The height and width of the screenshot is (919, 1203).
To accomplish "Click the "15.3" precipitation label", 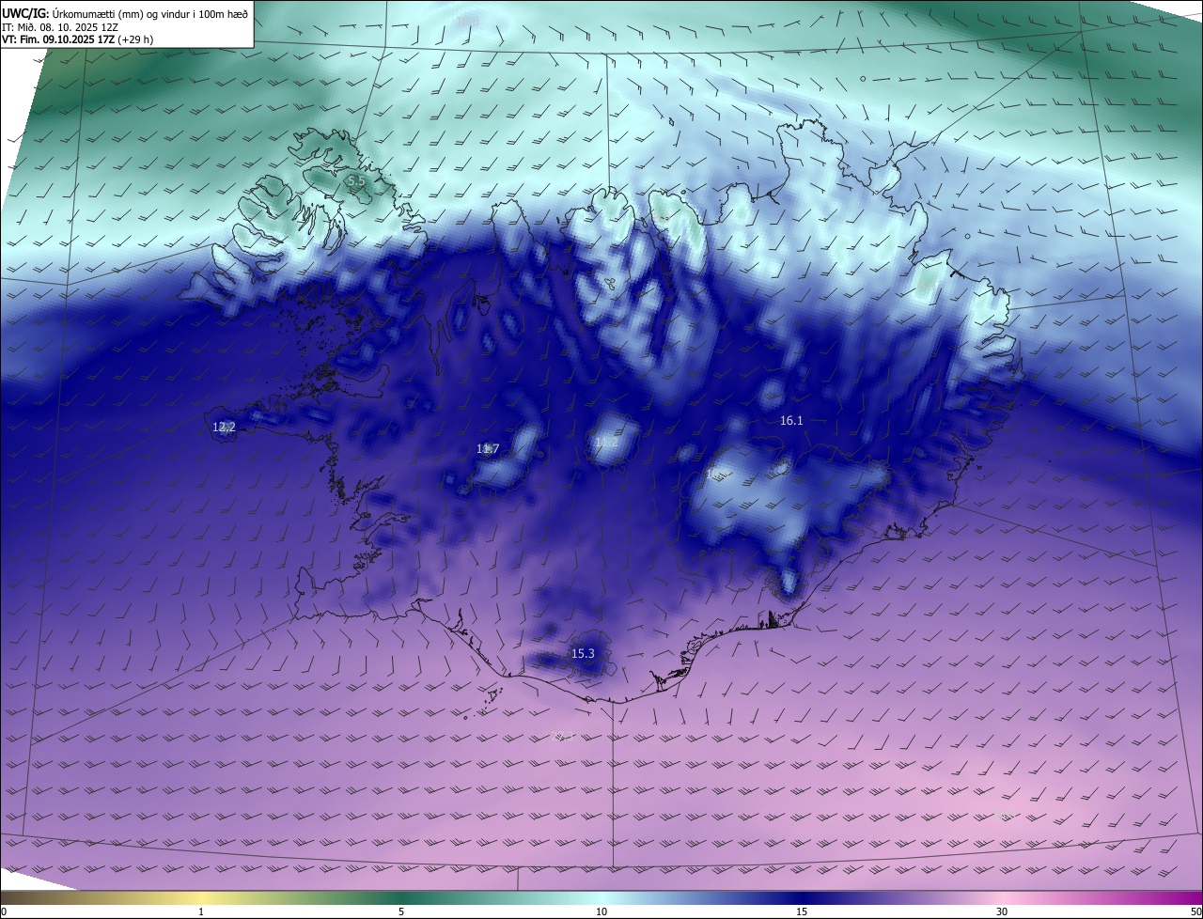I will click(583, 653).
